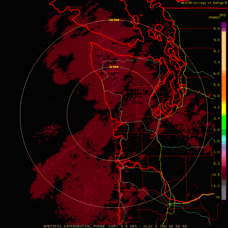Click the 100 NMI range ring label
Screen dimensions: 228x228
tap(114, 20)
